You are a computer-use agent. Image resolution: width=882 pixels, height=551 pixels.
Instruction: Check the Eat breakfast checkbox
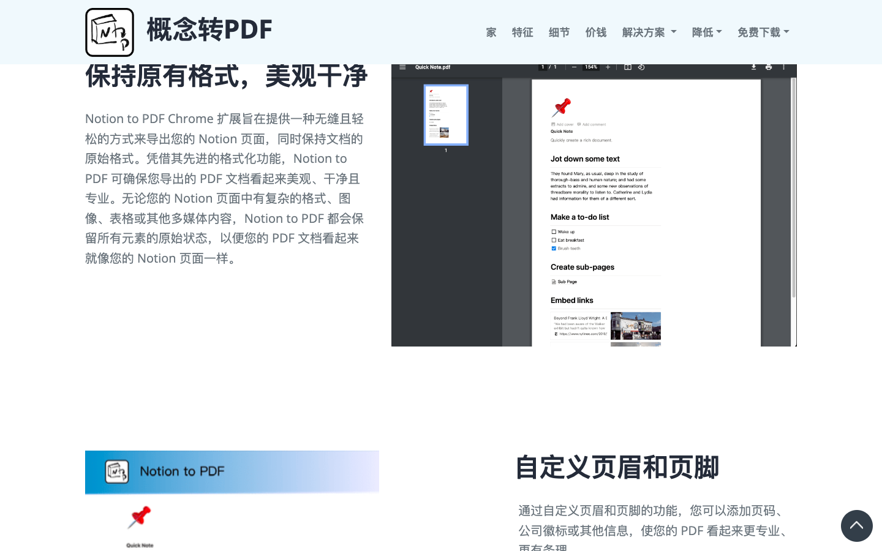click(x=554, y=240)
